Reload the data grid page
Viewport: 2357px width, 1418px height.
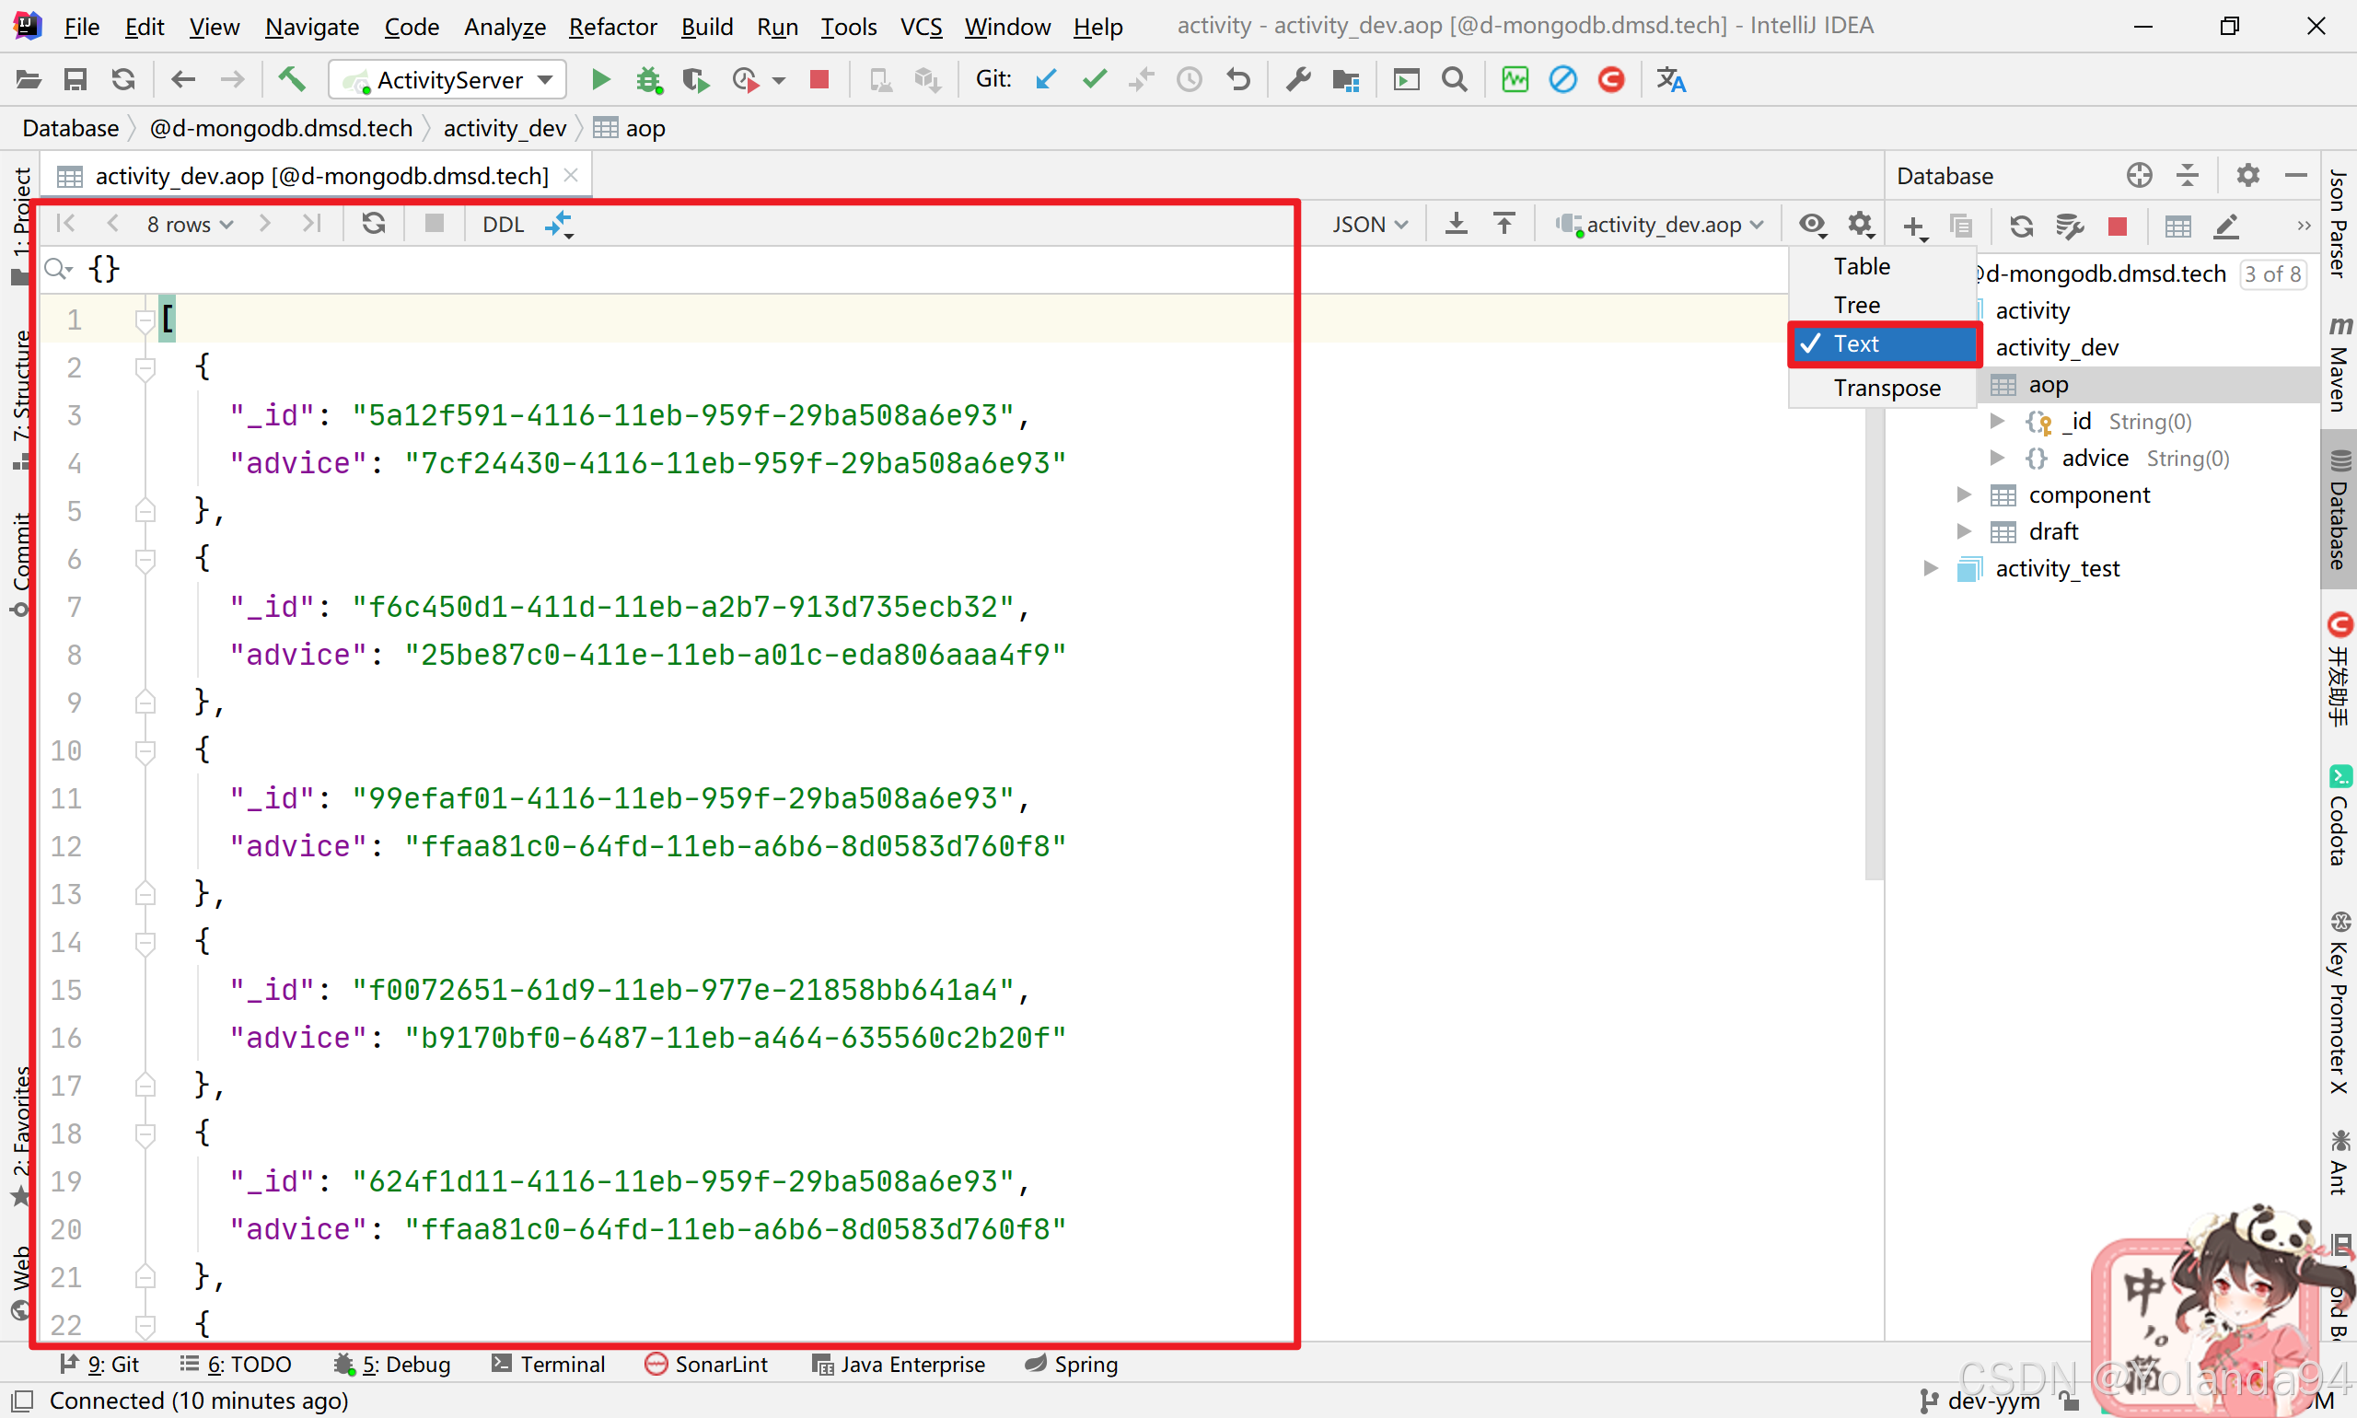tap(374, 224)
